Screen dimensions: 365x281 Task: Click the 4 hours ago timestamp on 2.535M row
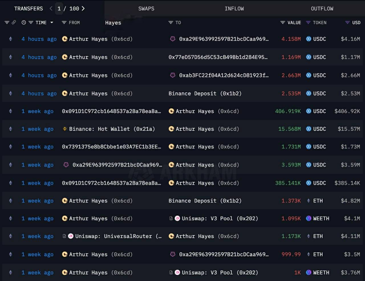[x=39, y=93]
